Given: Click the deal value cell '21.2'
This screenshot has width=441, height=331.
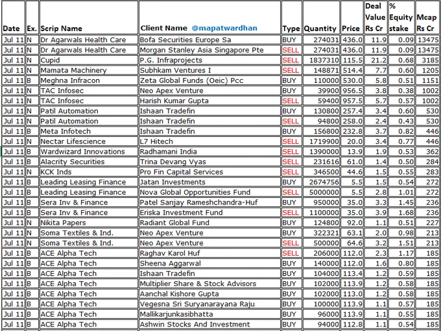Looking at the screenshot, I should coord(376,60).
